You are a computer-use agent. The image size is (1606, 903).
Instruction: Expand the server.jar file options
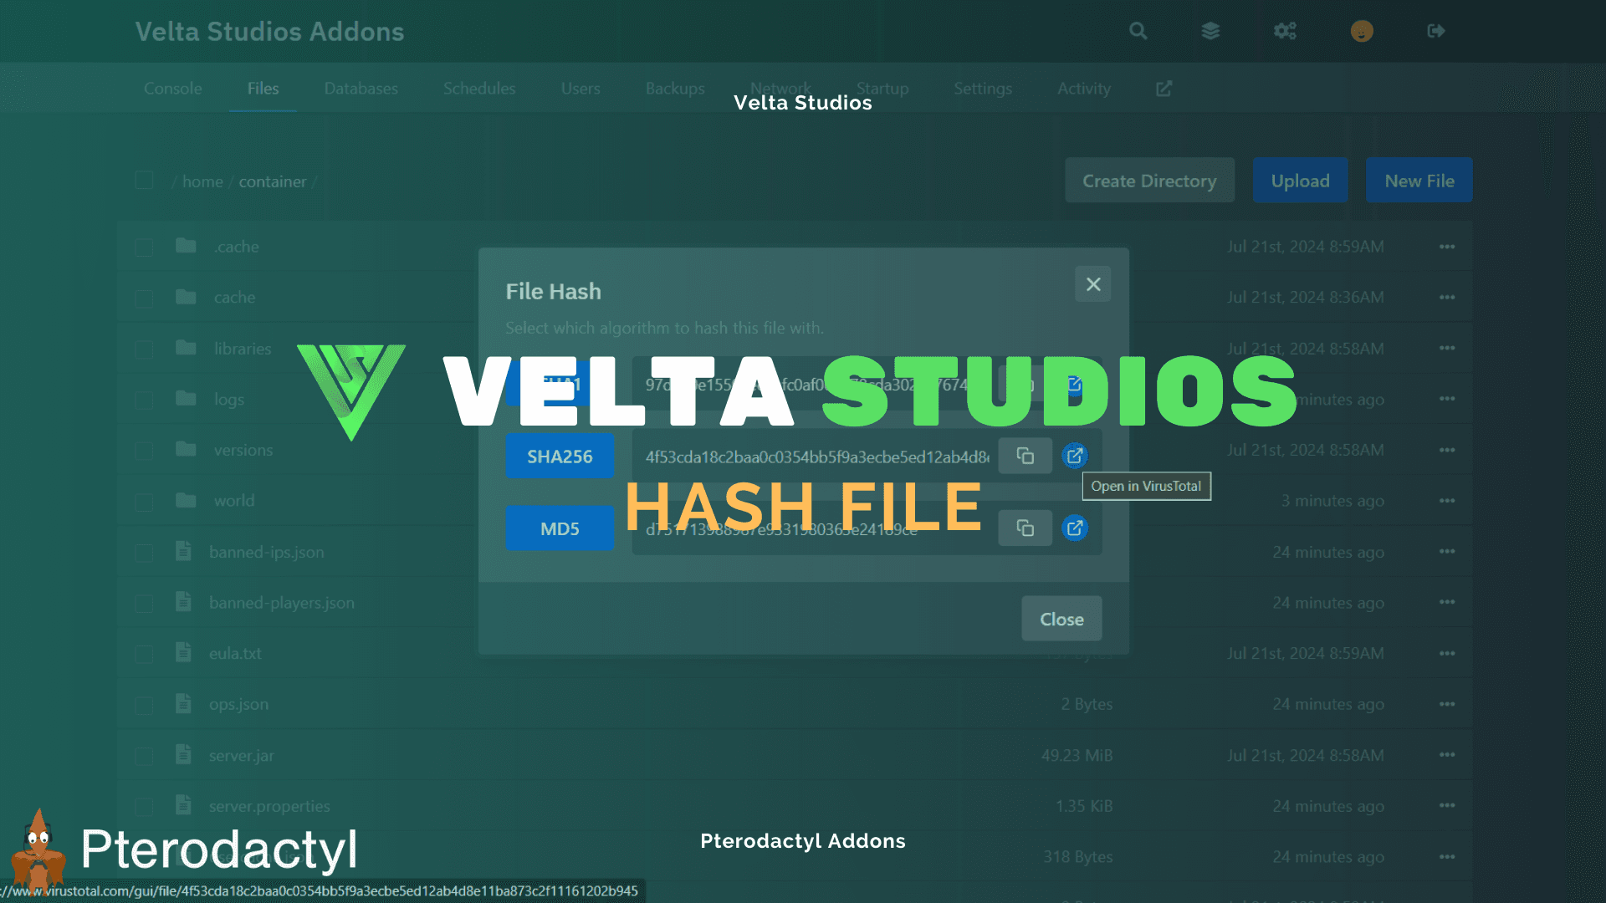tap(1447, 755)
